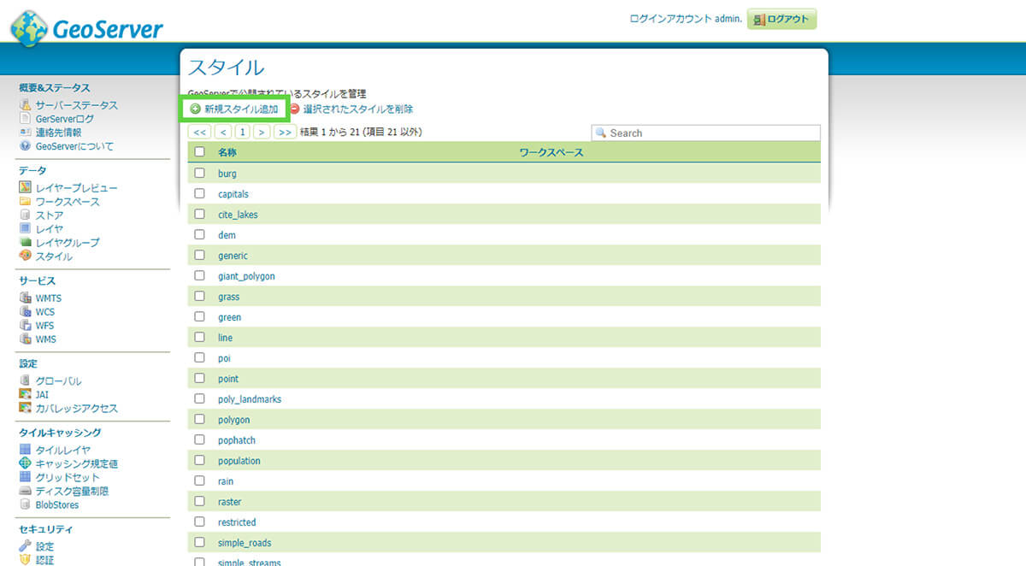Click the database icon beside ストア

[x=26, y=215]
